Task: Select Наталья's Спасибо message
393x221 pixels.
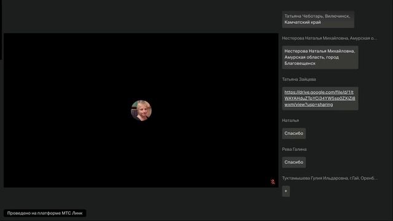Action: pyautogui.click(x=294, y=133)
